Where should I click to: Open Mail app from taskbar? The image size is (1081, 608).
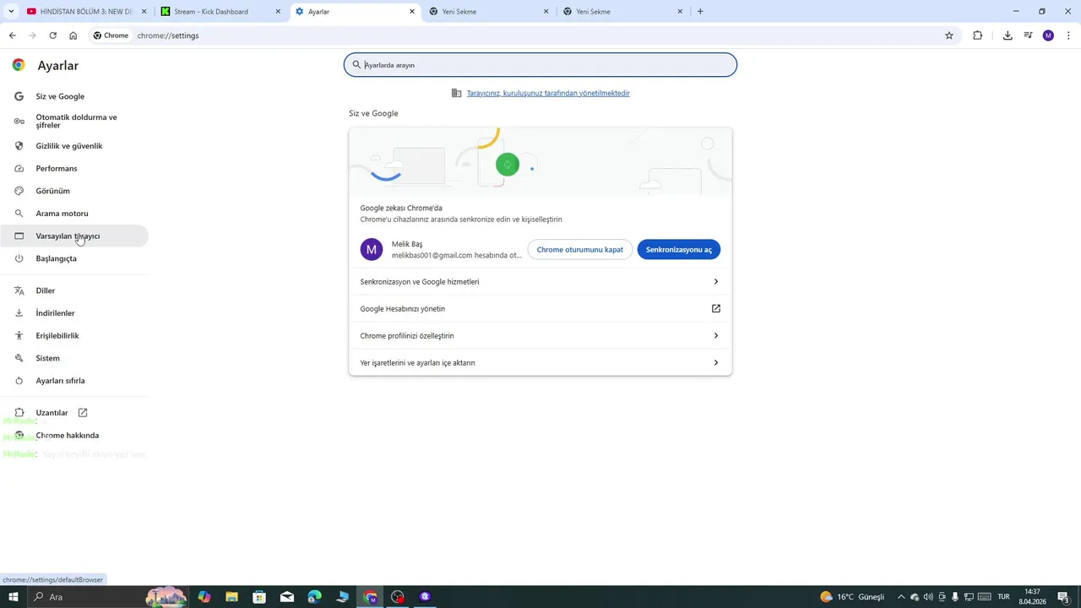(287, 597)
